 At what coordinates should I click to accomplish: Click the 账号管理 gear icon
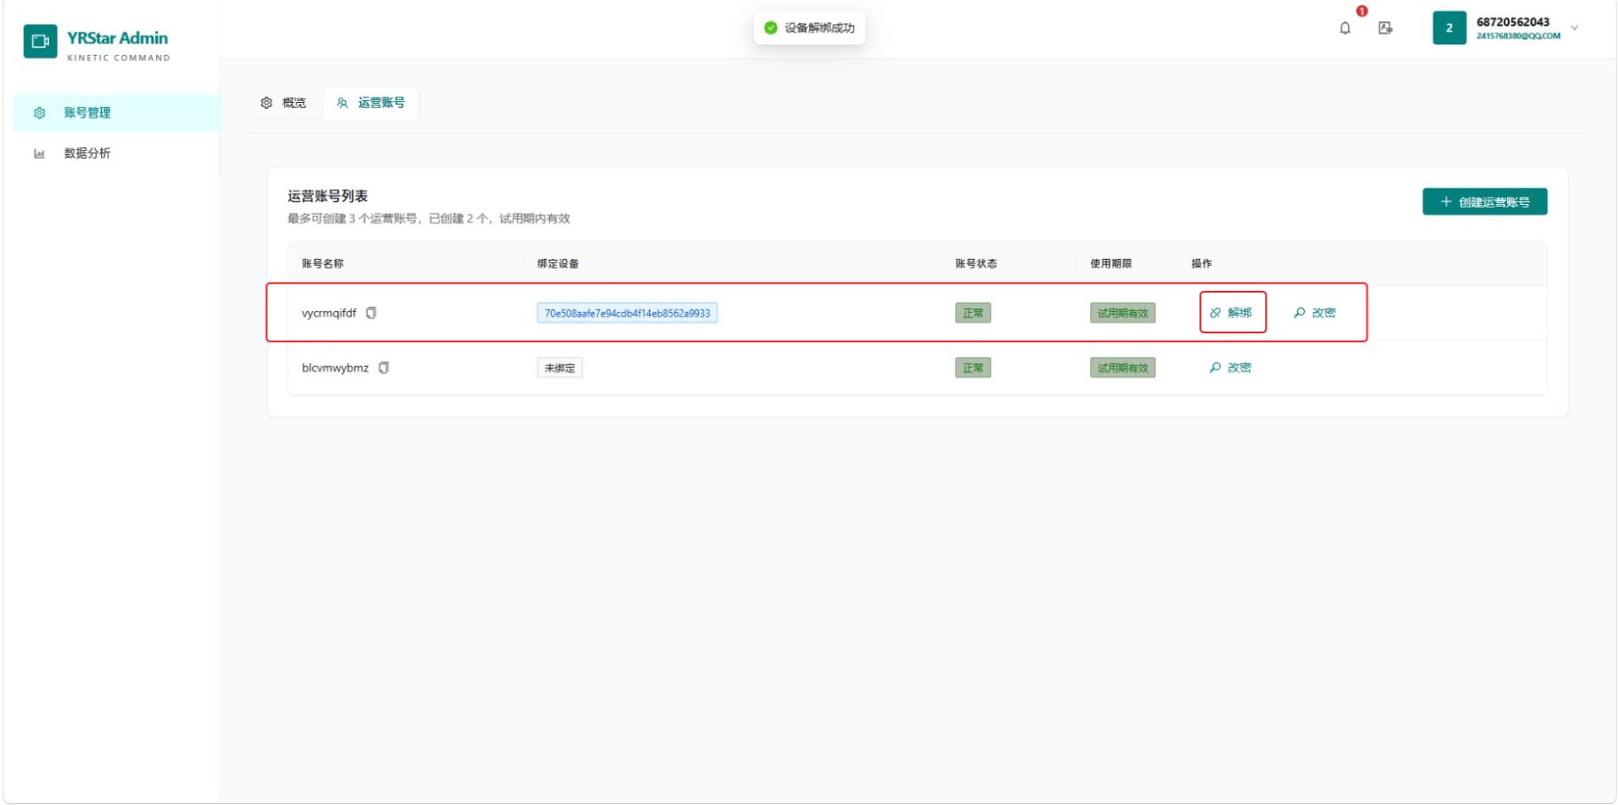click(39, 113)
